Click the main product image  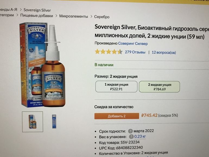pos(43,65)
